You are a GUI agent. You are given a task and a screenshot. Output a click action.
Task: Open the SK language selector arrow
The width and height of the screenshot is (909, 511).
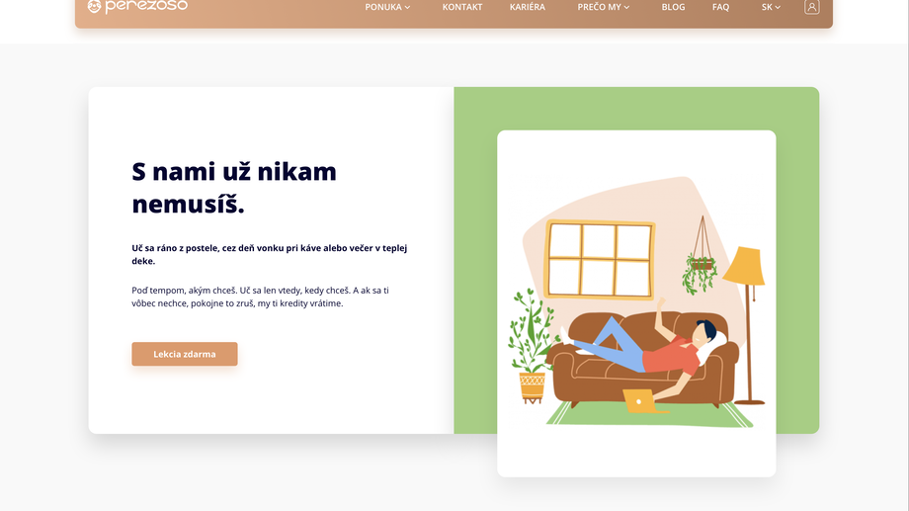coord(778,8)
